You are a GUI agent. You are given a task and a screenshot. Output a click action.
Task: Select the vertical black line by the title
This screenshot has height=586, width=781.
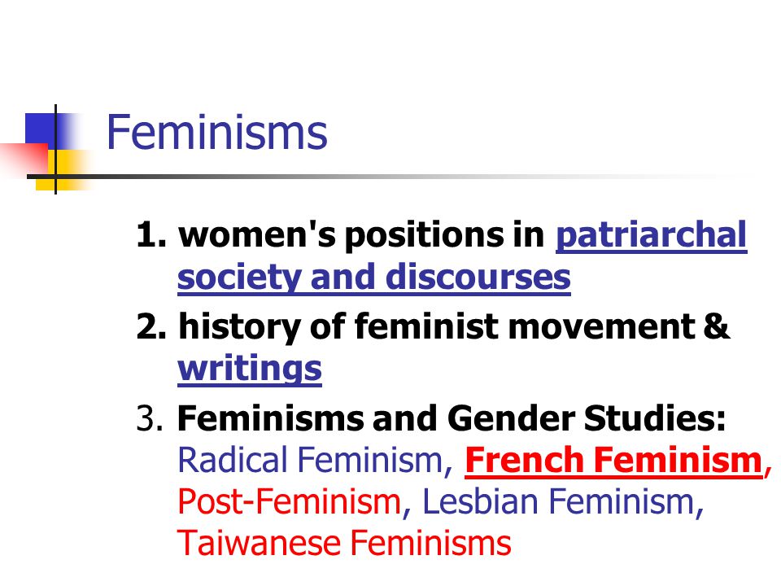click(x=55, y=149)
